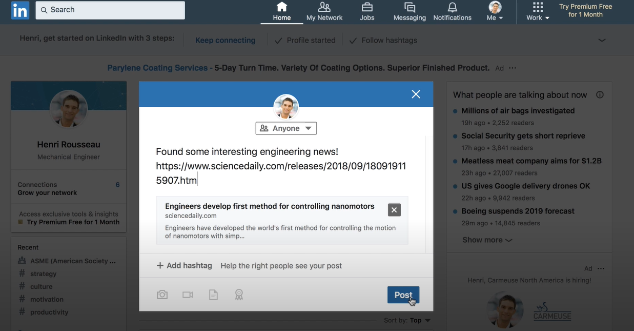Viewport: 634px width, 331px height.
Task: Open the Messaging icon in the top bar
Action: (410, 11)
